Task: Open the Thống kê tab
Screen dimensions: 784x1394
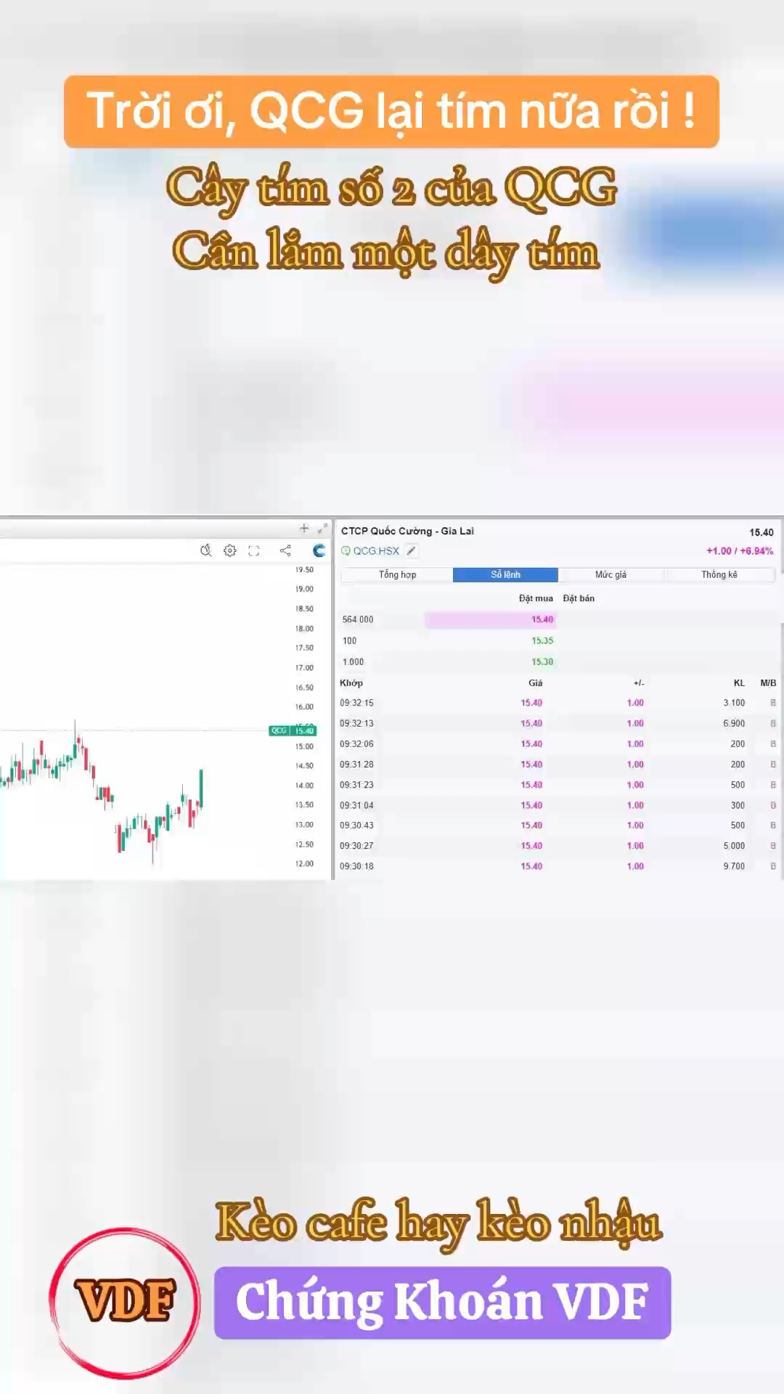Action: 719,574
